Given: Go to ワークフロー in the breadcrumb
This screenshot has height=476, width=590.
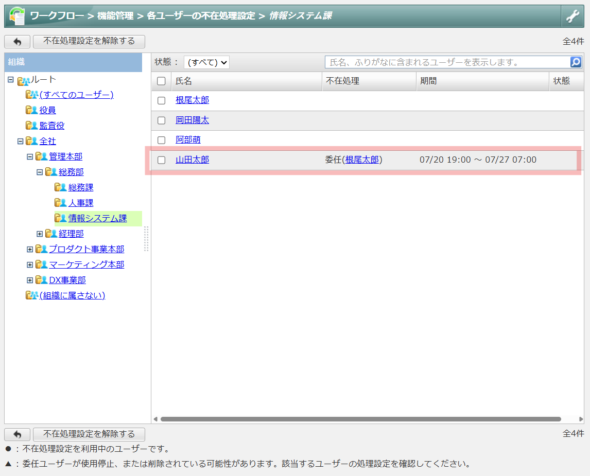Looking at the screenshot, I should pos(57,16).
